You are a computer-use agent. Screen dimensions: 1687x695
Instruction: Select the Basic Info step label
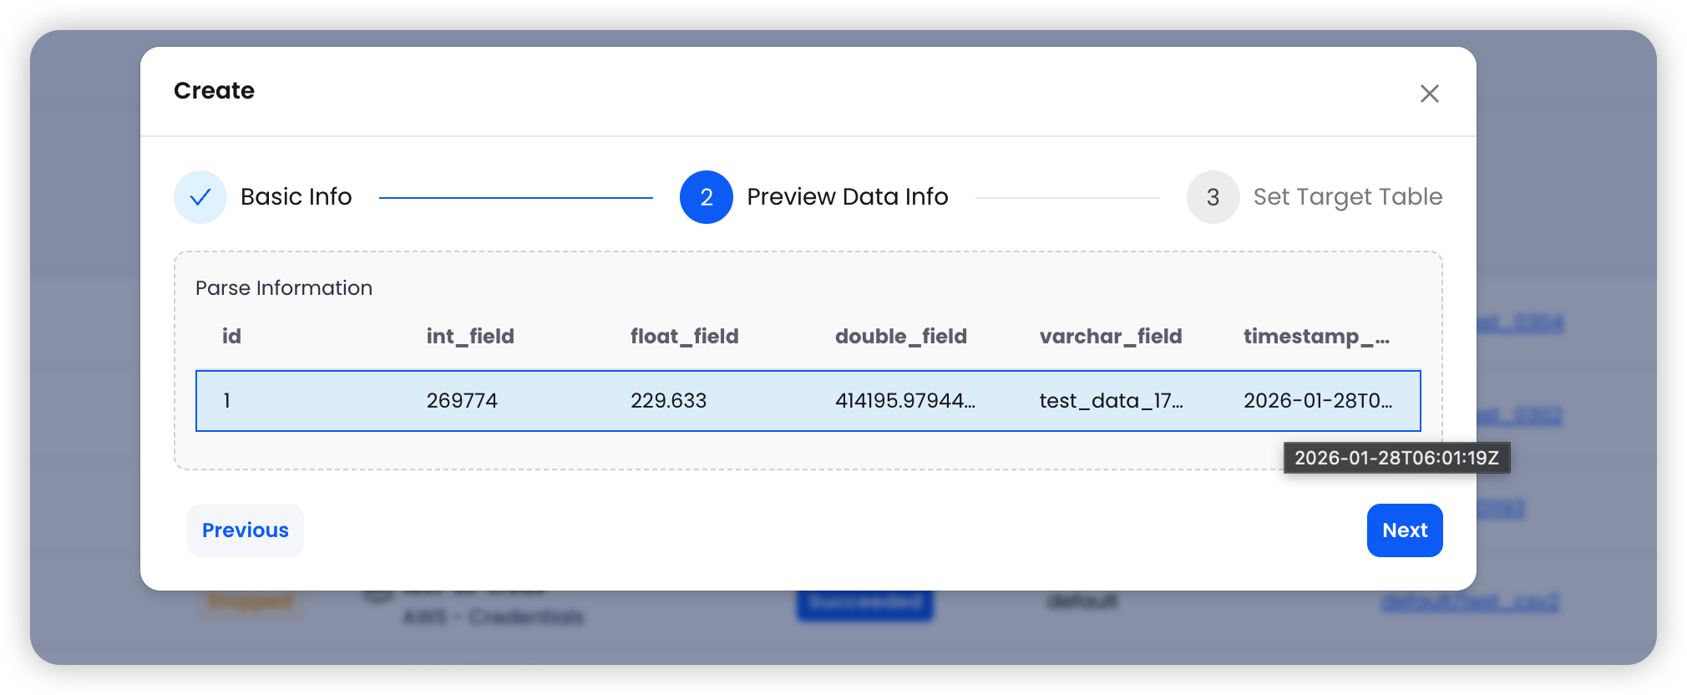click(296, 197)
